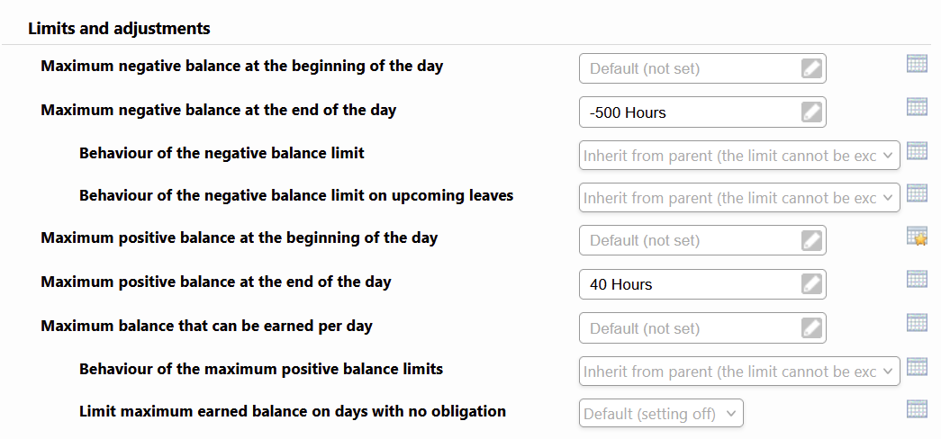Open calendar icon for maximum balance earned per day
941x439 pixels.
[917, 322]
